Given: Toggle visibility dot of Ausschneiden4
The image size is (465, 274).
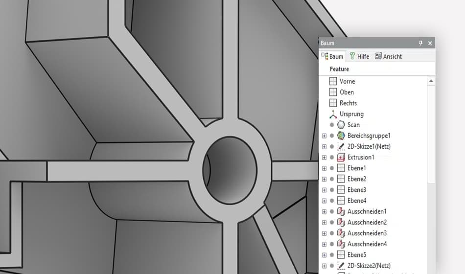Looking at the screenshot, I should click(332, 244).
